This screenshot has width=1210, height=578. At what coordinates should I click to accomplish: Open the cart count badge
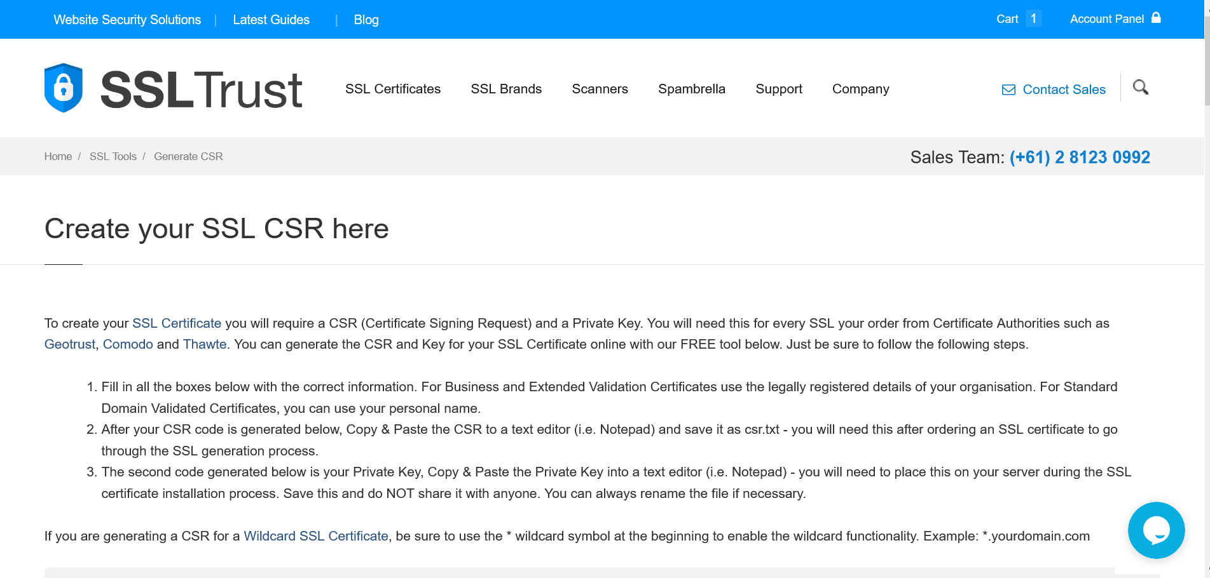(x=1033, y=19)
